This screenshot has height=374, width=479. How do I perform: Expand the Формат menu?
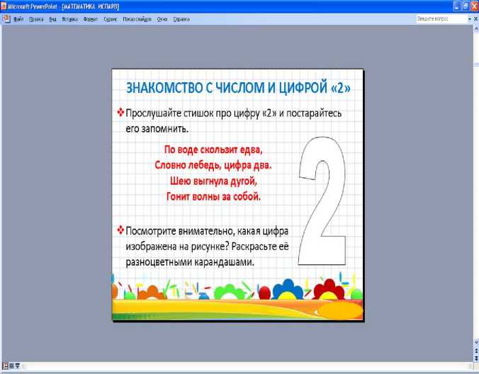coord(91,20)
